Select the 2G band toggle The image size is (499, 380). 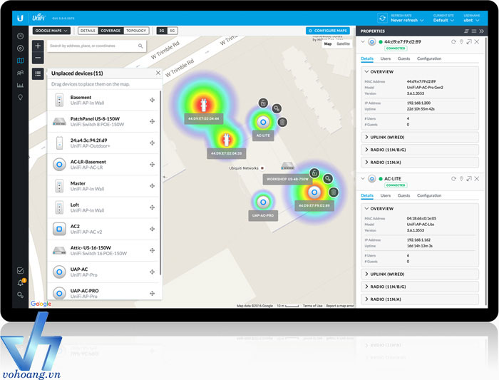pyautogui.click(x=162, y=31)
